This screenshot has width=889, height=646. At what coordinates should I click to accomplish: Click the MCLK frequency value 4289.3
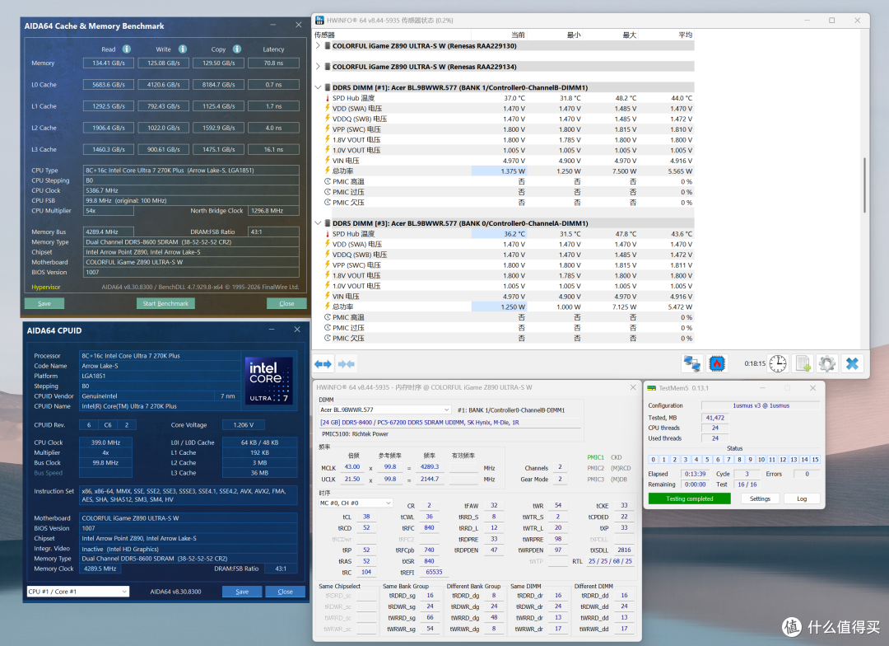point(430,466)
